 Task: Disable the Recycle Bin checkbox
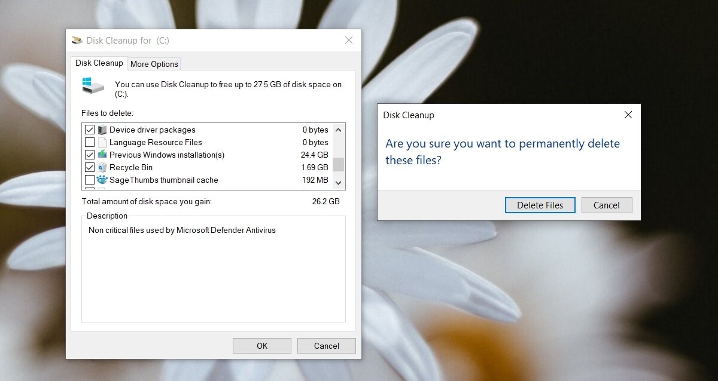pyautogui.click(x=90, y=167)
